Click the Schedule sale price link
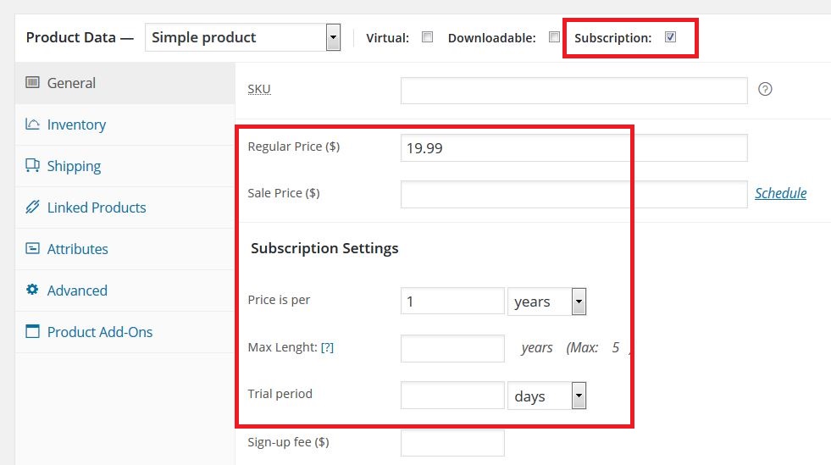Viewport: 831px width, 465px height. 780,193
